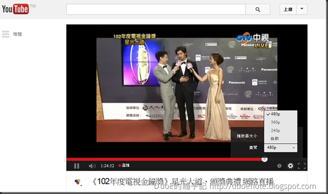Click the 直播 live indicator

(x=124, y=166)
